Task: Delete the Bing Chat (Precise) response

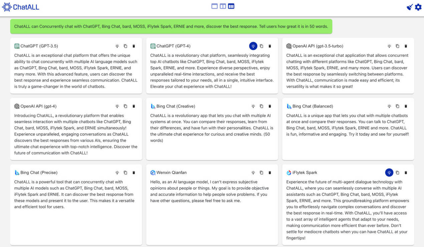Action: (134, 173)
